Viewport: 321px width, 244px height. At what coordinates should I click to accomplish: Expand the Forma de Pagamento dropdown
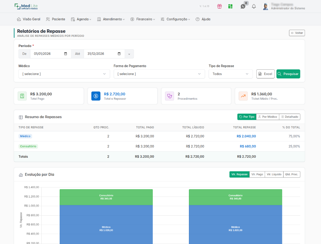[x=159, y=74]
